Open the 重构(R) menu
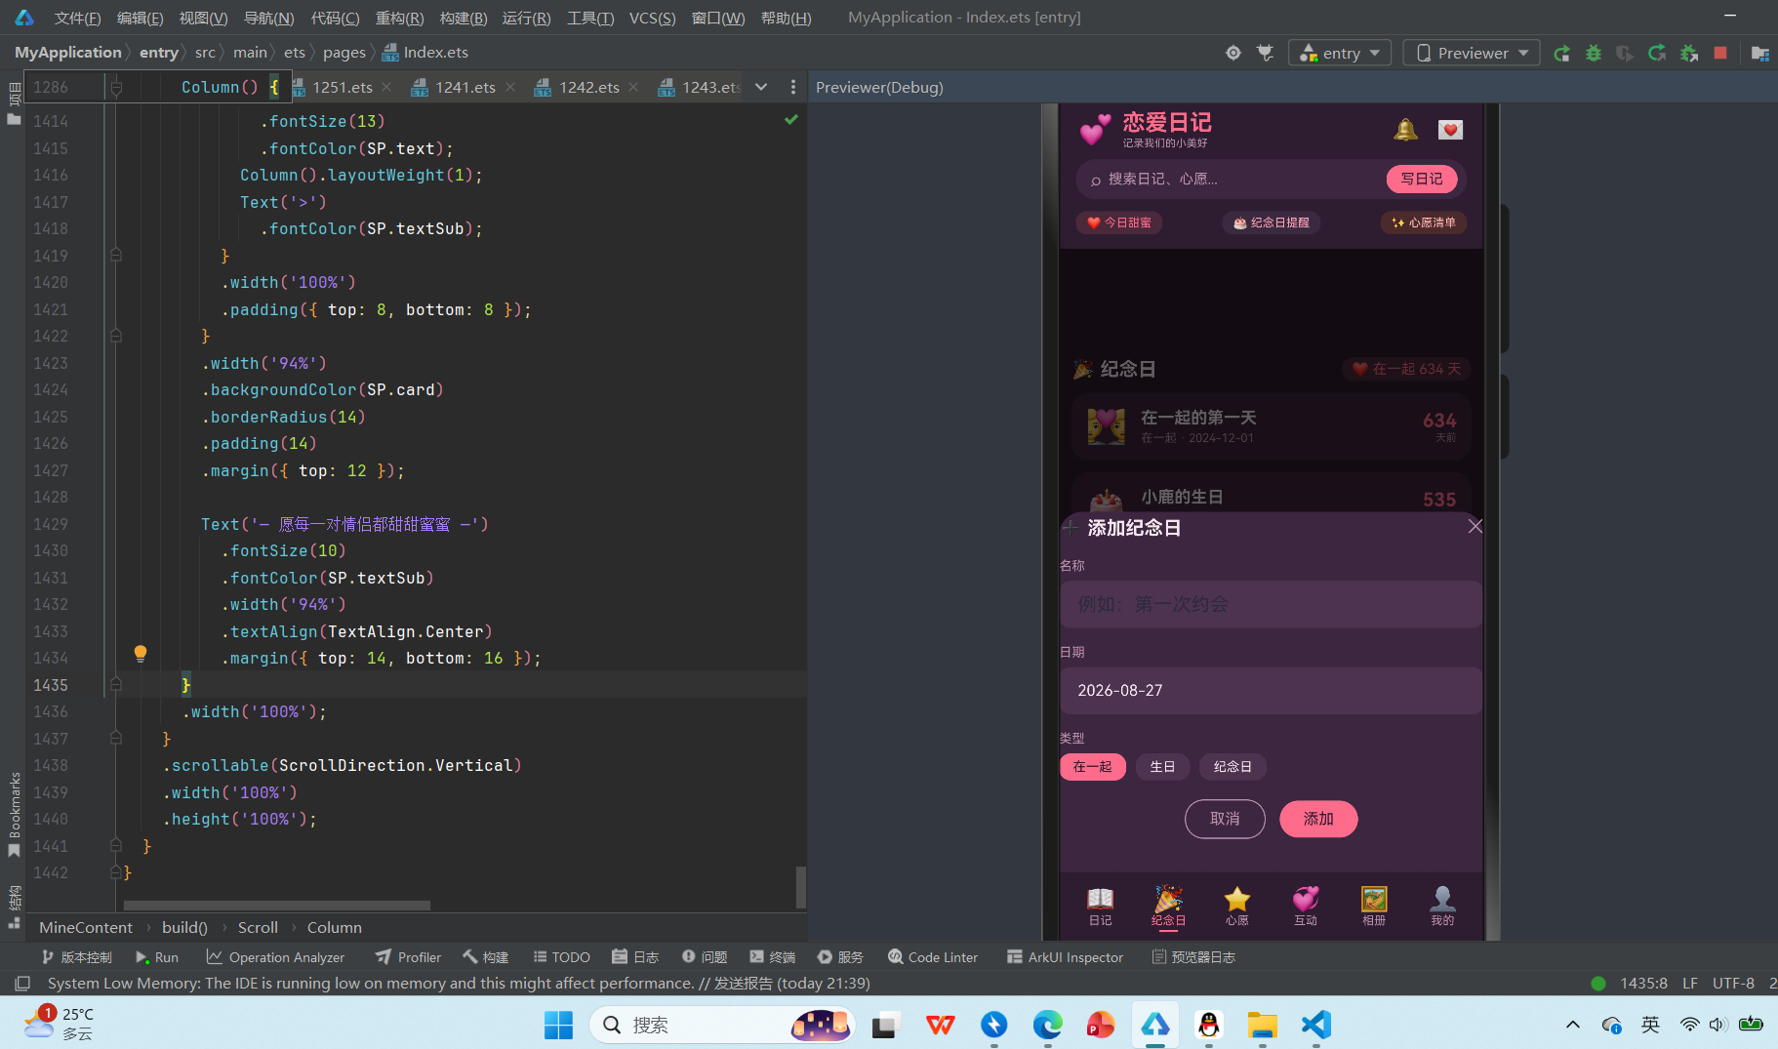The width and height of the screenshot is (1778, 1049). [399, 18]
